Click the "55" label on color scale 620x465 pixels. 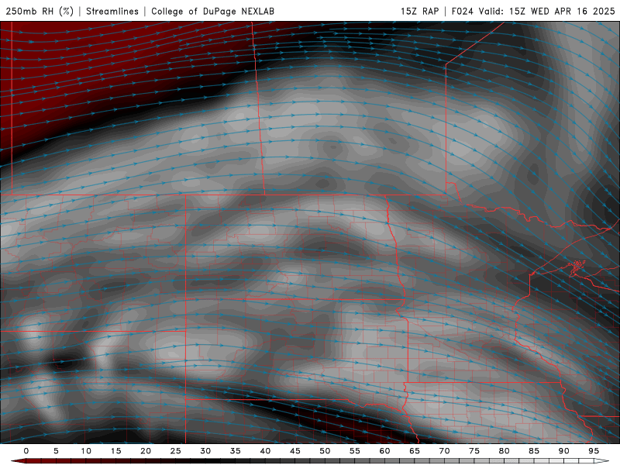(x=355, y=451)
